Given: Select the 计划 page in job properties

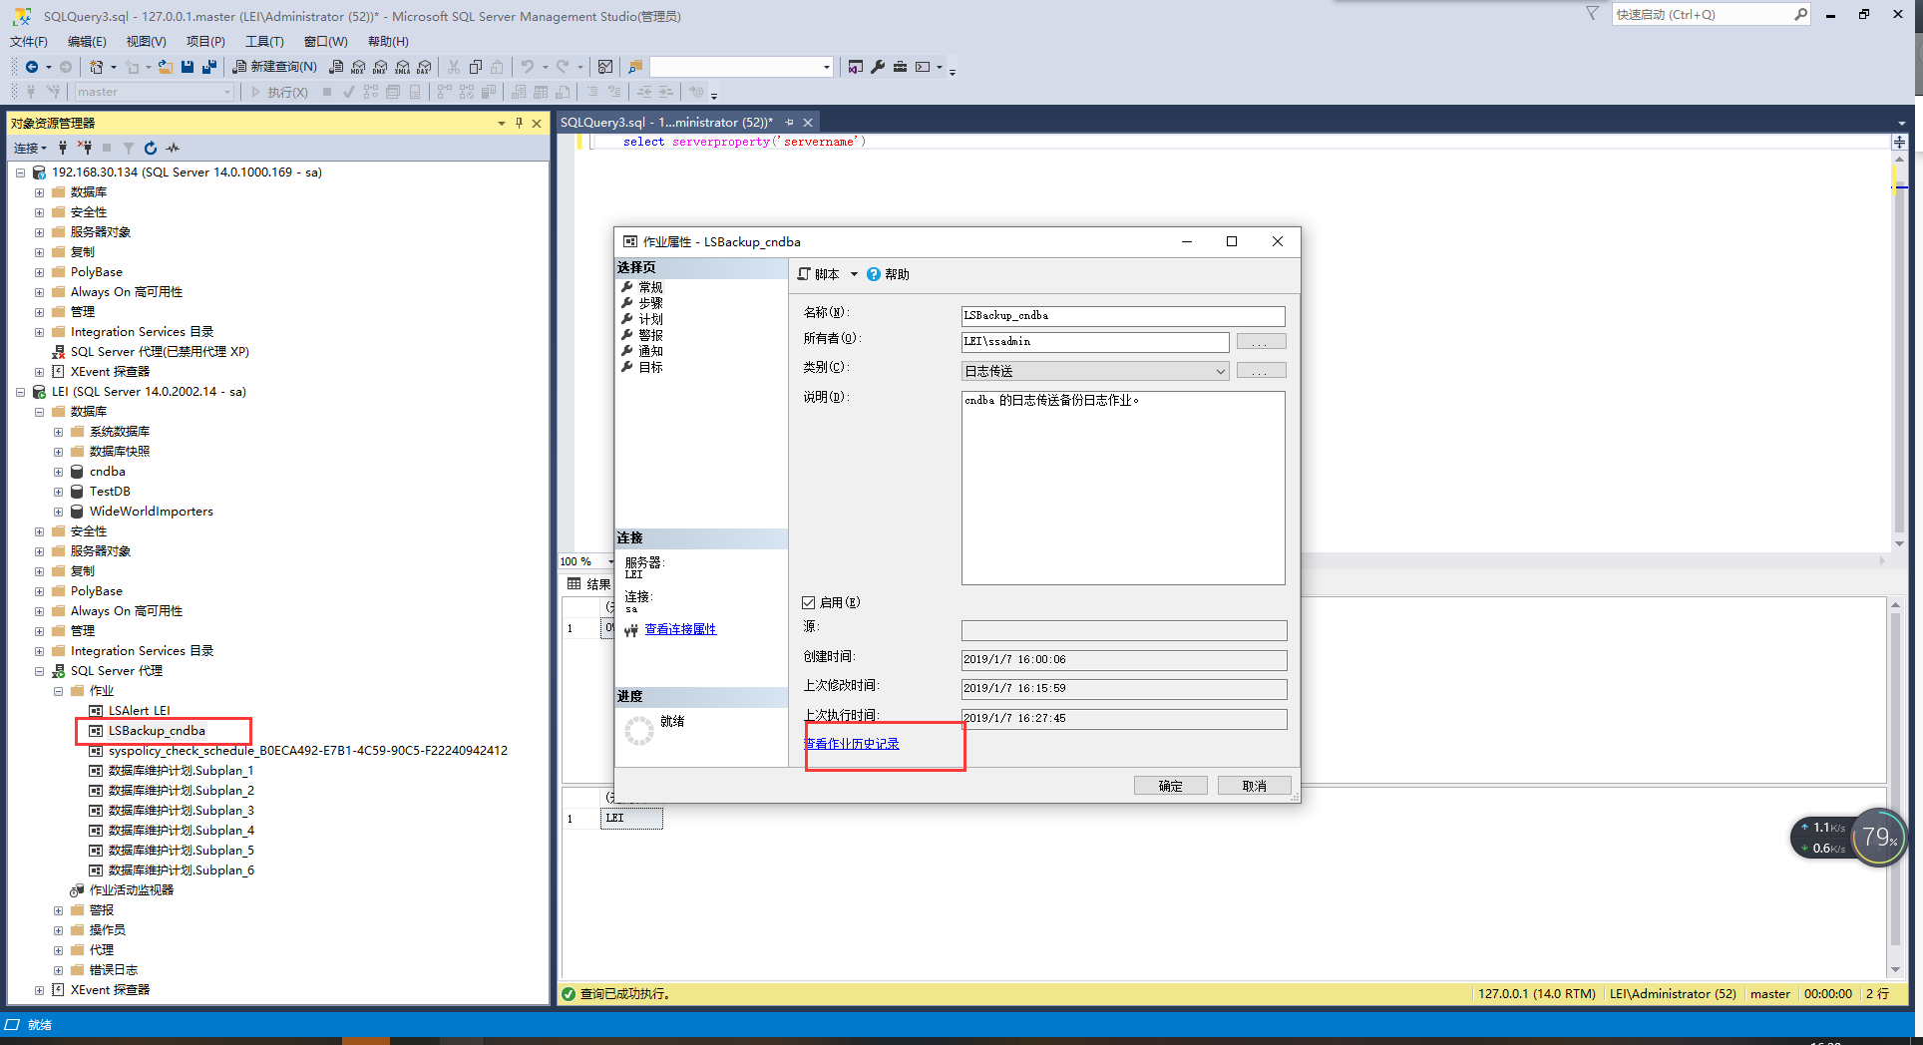Looking at the screenshot, I should tap(650, 319).
